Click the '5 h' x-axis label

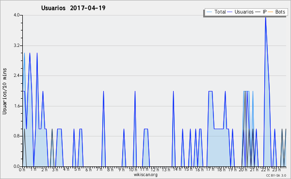click(77, 169)
